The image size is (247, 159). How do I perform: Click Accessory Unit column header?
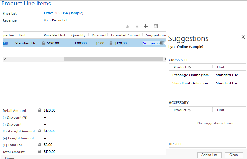click(x=221, y=110)
